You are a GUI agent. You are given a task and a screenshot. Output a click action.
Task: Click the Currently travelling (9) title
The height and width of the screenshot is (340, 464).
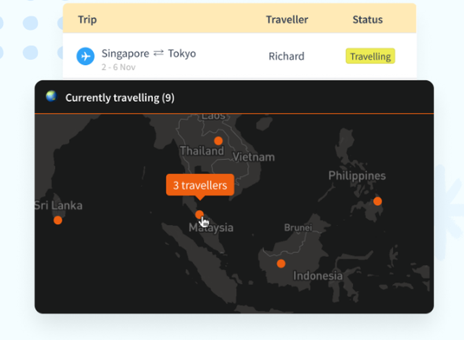pos(120,98)
